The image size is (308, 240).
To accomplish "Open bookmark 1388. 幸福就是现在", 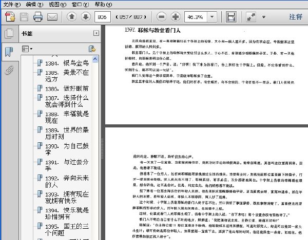I will [x=67, y=117].
